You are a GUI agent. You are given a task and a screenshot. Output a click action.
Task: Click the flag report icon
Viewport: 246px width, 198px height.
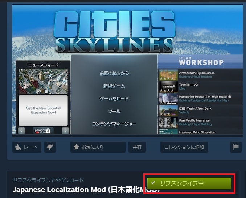(236, 147)
